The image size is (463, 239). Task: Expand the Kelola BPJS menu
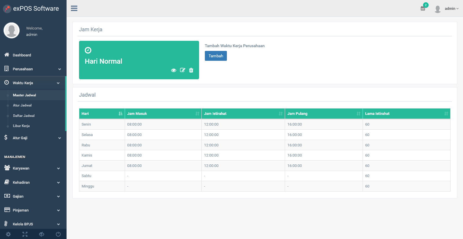pos(33,224)
